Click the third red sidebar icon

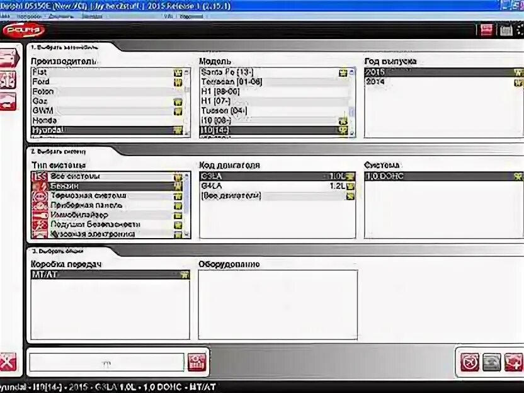[x=8, y=102]
